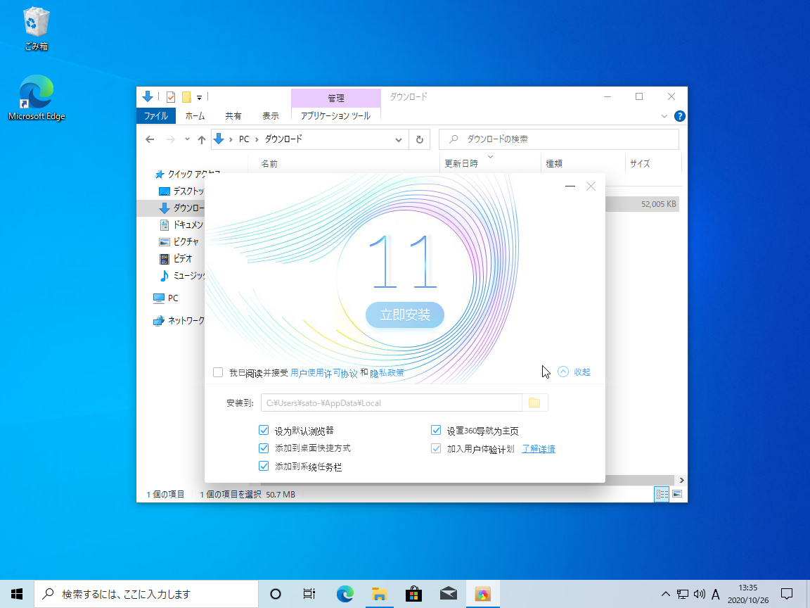
Task: Open the 了解详情 link
Action: 538,448
